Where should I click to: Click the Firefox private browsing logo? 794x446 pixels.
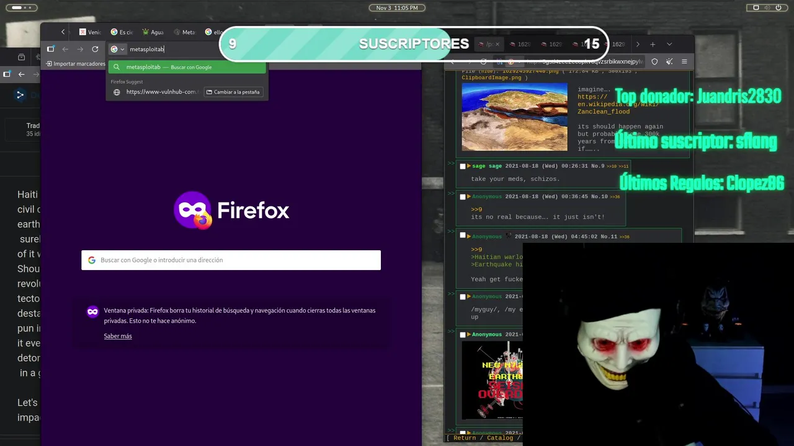[193, 211]
